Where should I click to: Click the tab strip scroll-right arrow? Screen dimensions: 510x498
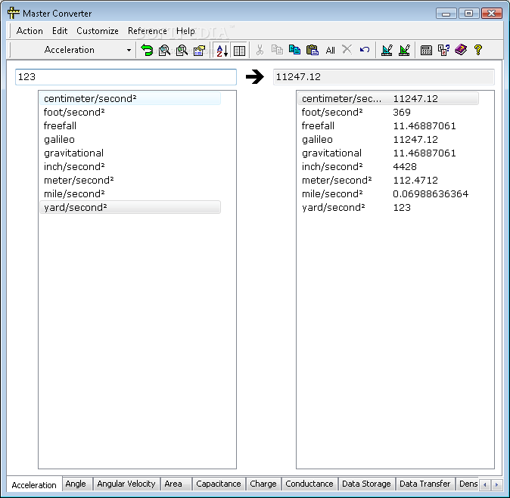(x=496, y=484)
